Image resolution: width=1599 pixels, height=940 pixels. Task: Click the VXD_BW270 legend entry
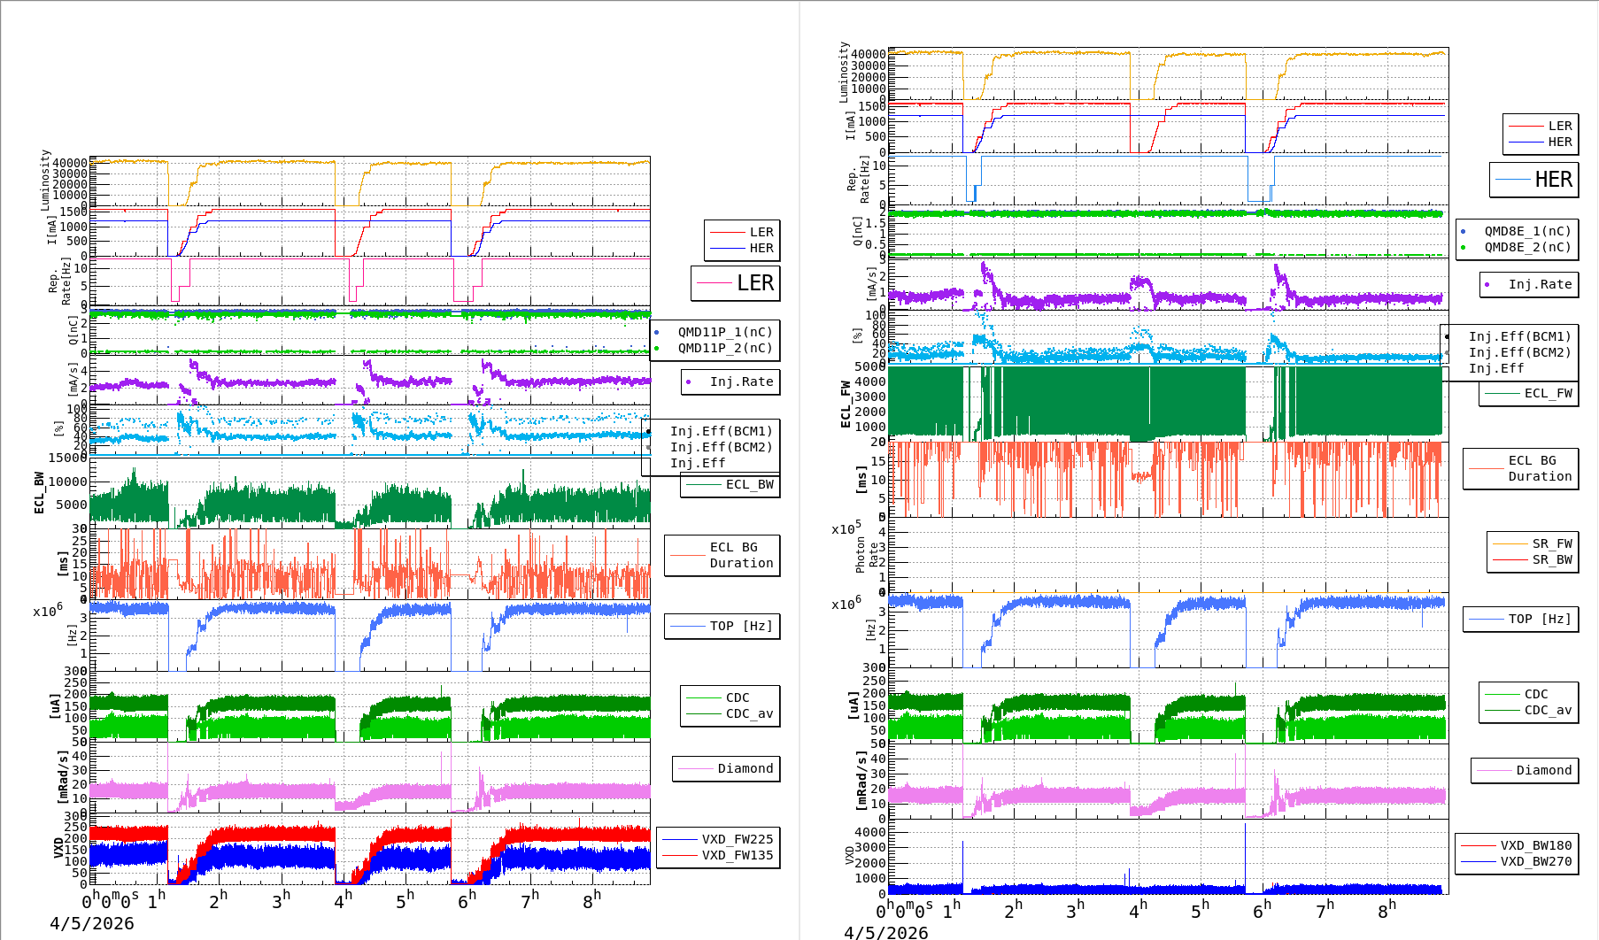click(1535, 861)
